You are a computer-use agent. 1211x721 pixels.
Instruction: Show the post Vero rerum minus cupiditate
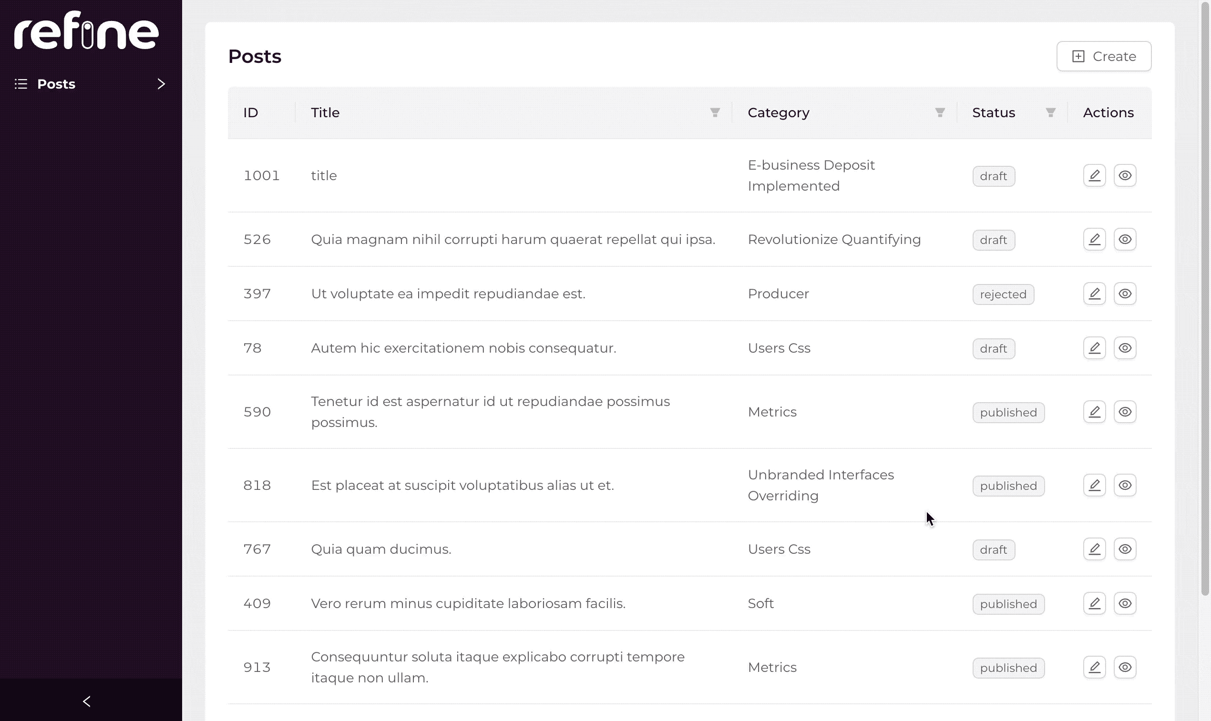click(x=1126, y=603)
